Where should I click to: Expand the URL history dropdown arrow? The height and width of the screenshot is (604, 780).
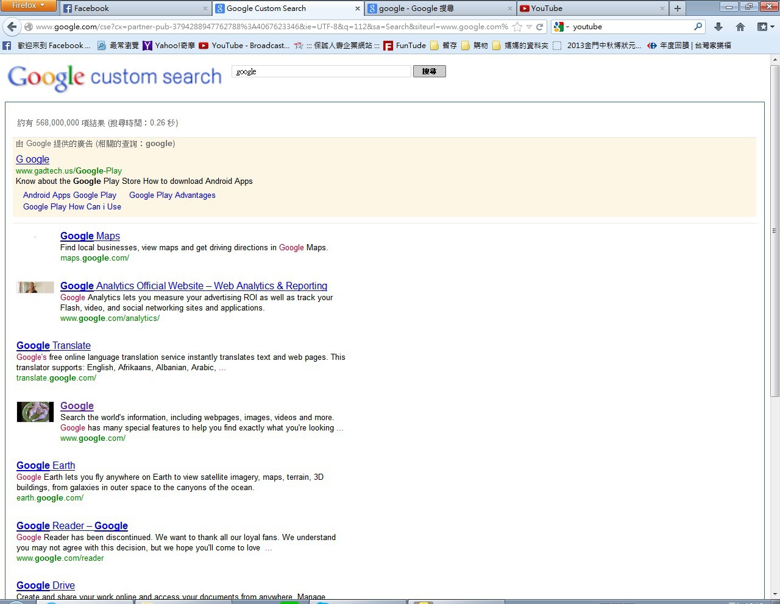pyautogui.click(x=529, y=27)
